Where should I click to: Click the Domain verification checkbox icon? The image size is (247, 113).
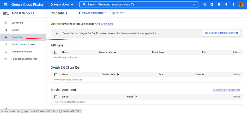tap(6, 52)
